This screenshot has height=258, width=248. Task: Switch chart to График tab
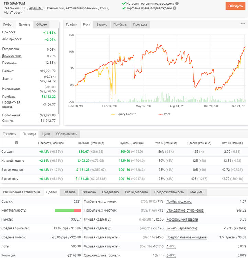pyautogui.click(x=71, y=24)
